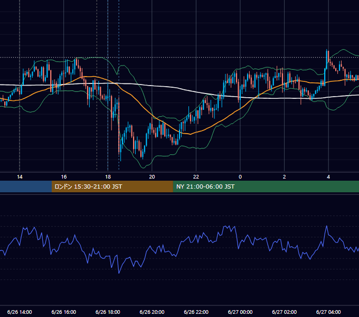359x317 pixels.
Task: Click the '6/26 16:00' date label
Action: pyautogui.click(x=64, y=312)
